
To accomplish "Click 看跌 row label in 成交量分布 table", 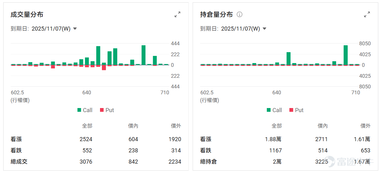I will click(16, 151).
